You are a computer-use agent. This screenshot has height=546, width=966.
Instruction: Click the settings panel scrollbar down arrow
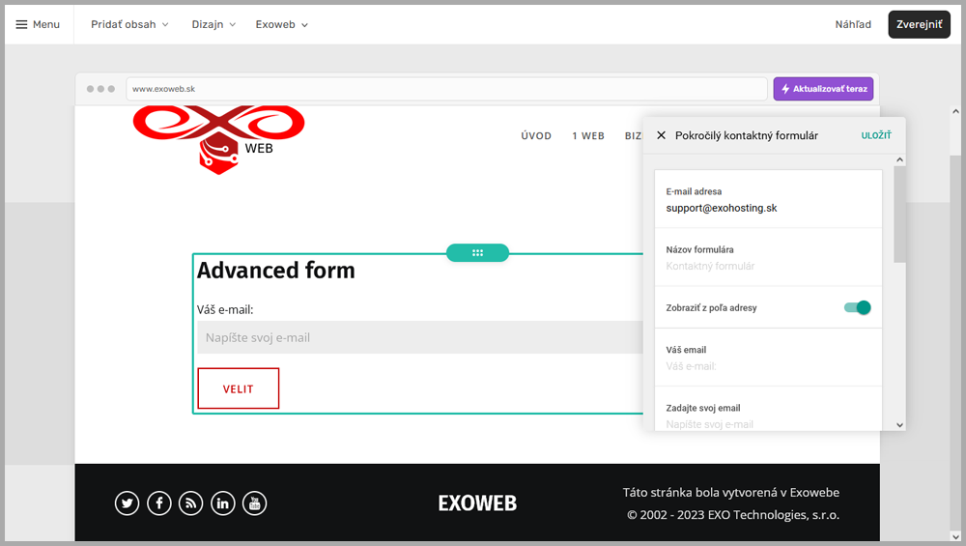899,424
